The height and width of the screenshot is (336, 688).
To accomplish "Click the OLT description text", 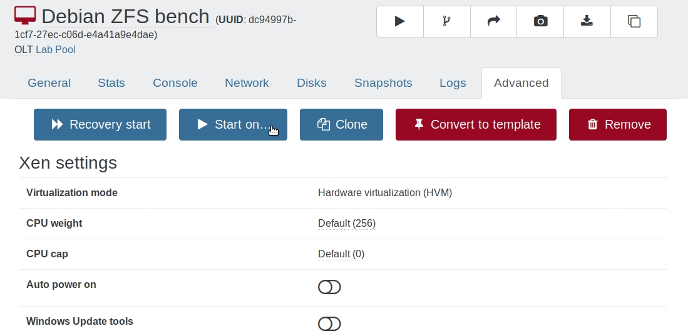I will coord(24,50).
